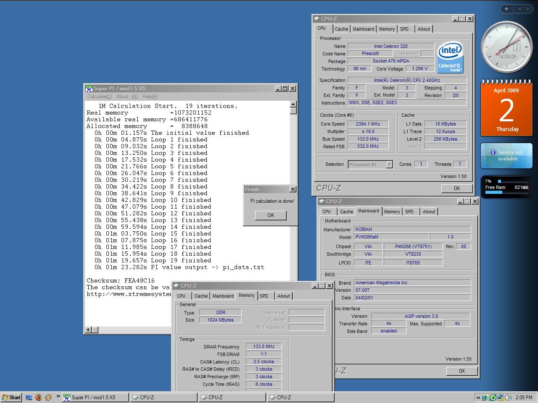Click the green eye tray icon
This screenshot has height=403, width=538.
point(493,397)
